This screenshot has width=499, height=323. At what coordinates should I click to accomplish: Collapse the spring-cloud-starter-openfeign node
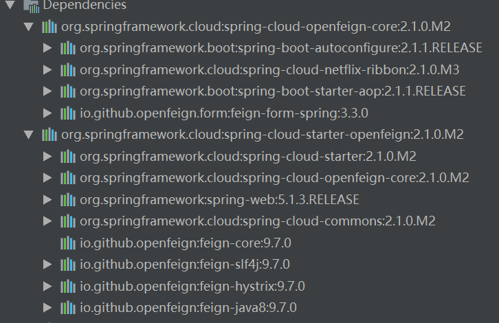(x=28, y=135)
